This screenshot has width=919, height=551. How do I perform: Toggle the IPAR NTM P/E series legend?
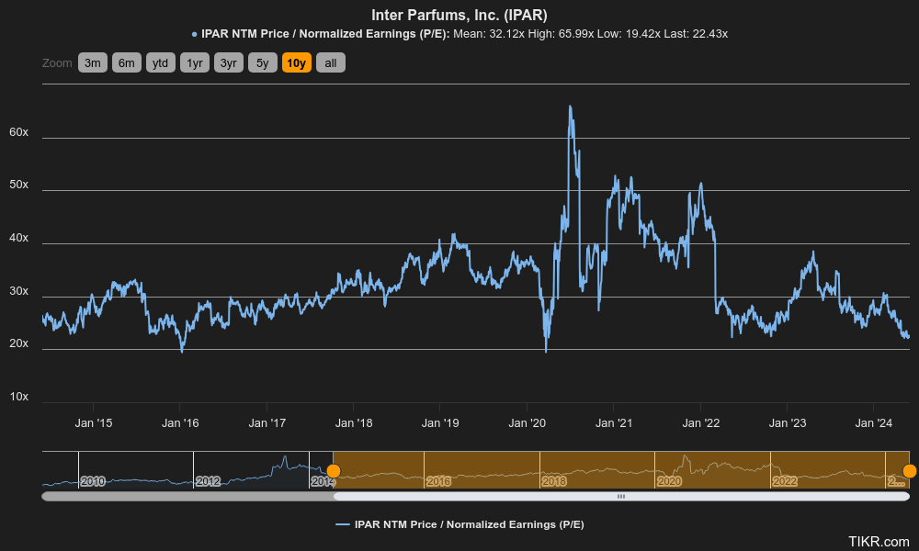464,524
